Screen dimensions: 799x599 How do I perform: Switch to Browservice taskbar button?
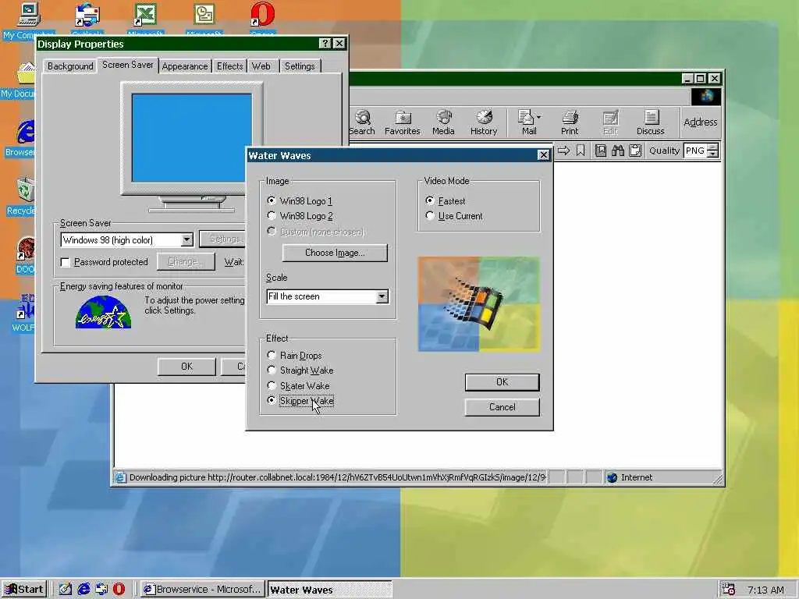(x=203, y=590)
